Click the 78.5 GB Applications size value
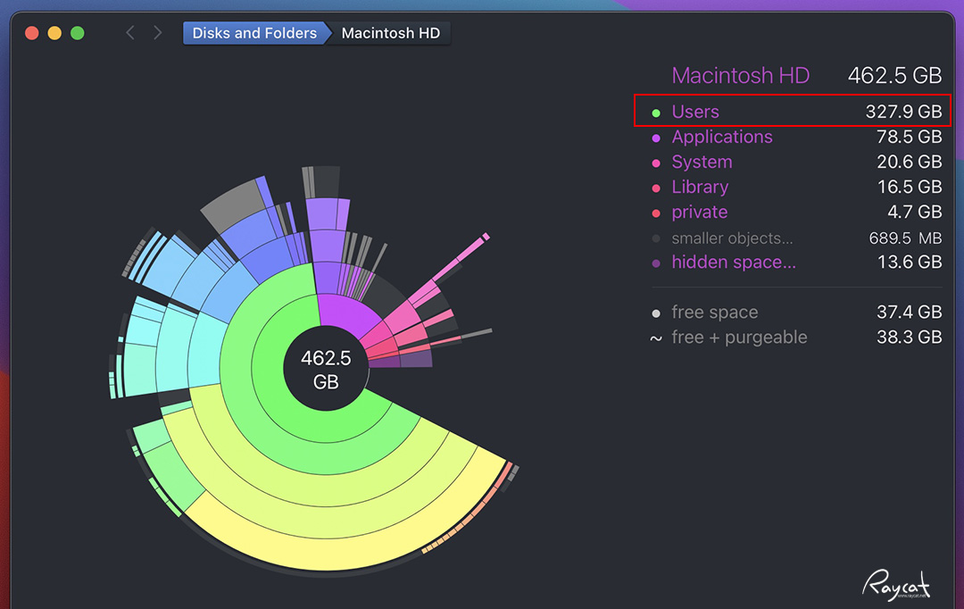Image resolution: width=964 pixels, height=609 pixels. pos(909,137)
